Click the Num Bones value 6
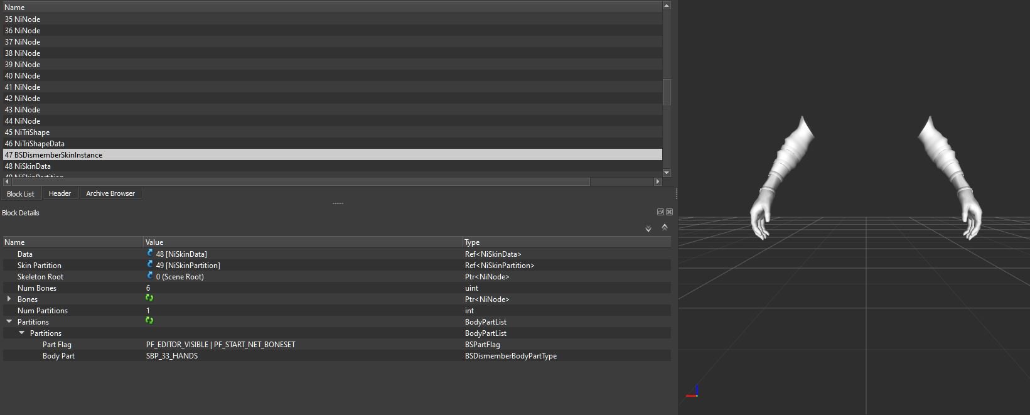 tap(148, 288)
